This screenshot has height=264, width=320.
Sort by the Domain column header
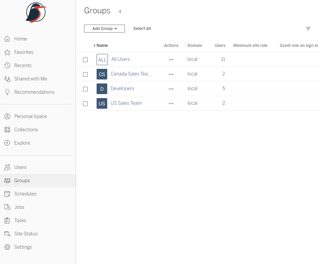point(195,46)
